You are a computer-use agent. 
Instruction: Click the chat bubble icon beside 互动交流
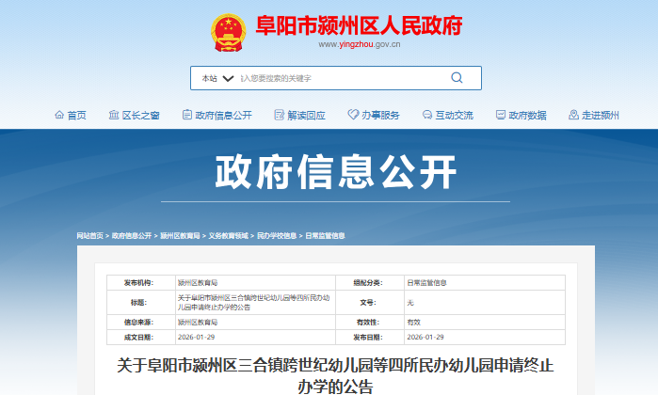pyautogui.click(x=427, y=115)
